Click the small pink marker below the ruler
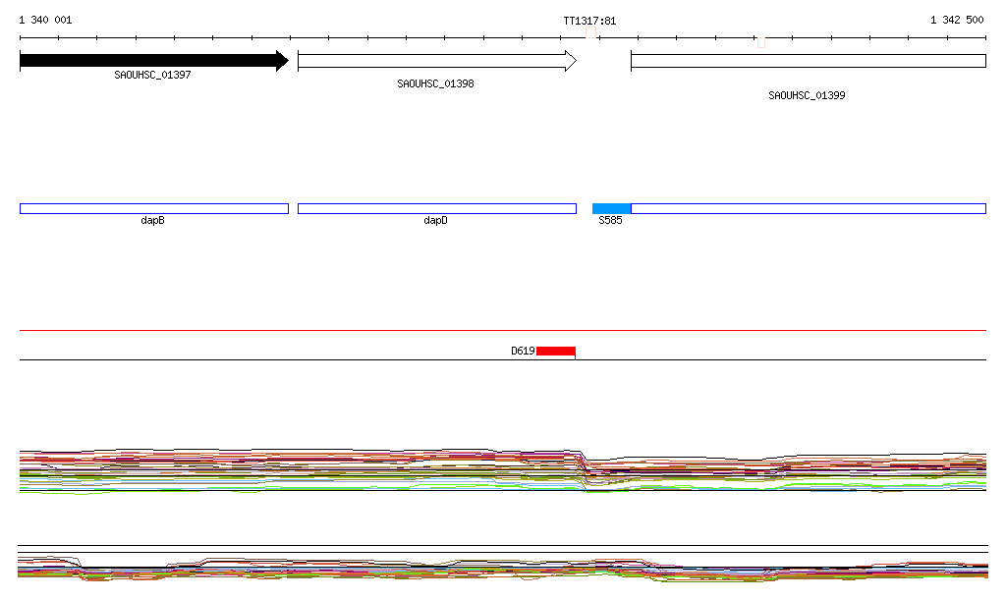Screen dimensions: 1006x600 pos(760,41)
